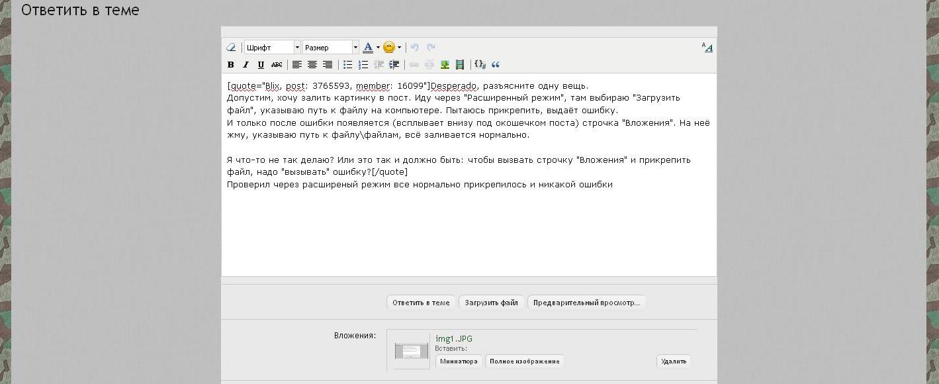Insert a numbered list
The width and height of the screenshot is (939, 384).
coord(363,65)
